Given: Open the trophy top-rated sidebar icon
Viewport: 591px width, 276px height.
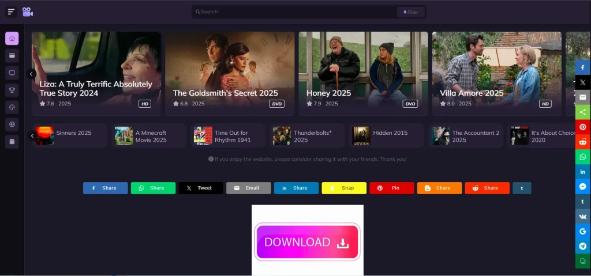Looking at the screenshot, I should pyautogui.click(x=12, y=90).
